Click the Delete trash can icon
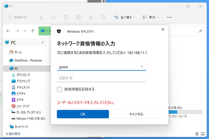 pos(103,17)
